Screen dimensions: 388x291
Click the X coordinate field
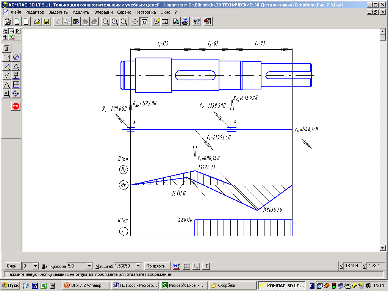point(352,266)
